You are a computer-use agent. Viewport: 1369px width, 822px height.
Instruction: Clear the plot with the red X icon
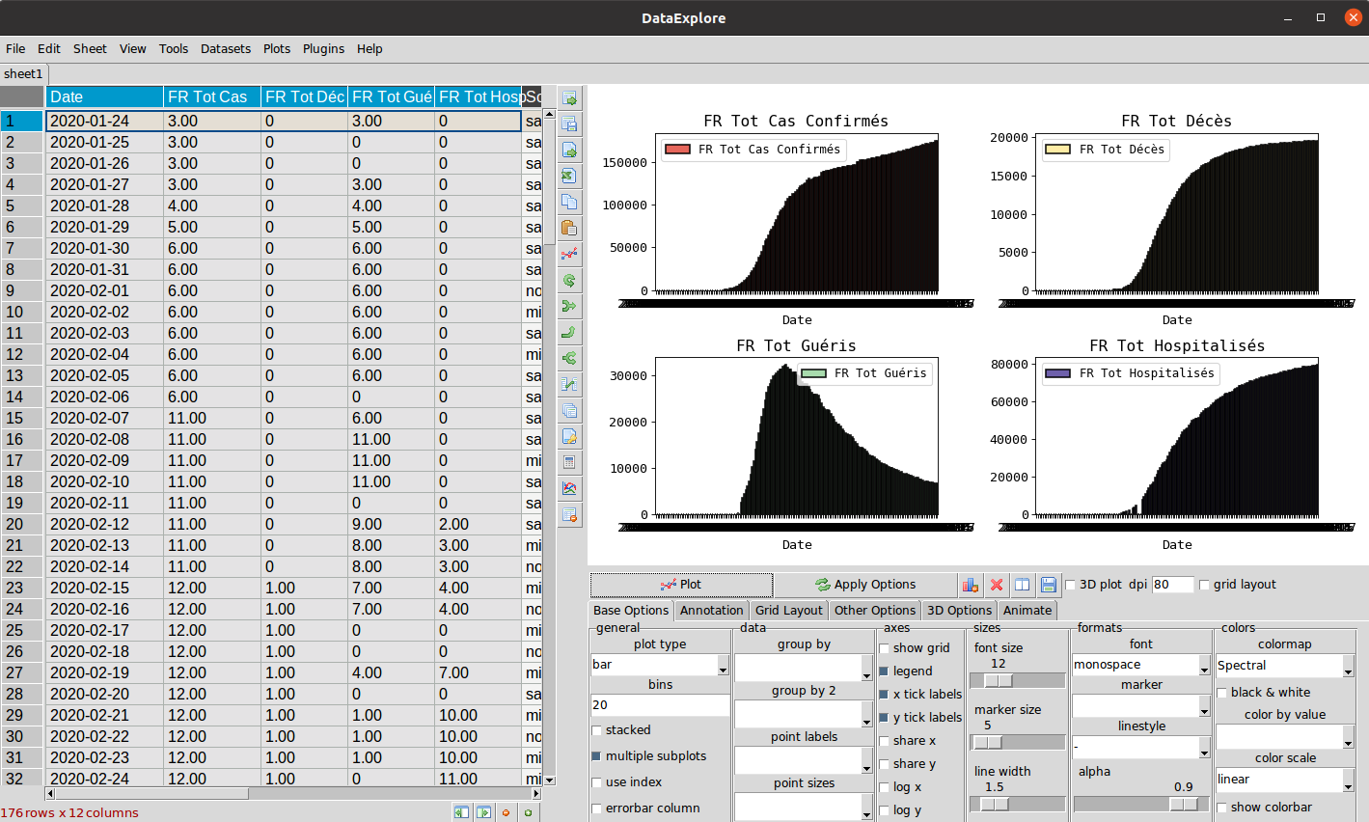pos(997,585)
